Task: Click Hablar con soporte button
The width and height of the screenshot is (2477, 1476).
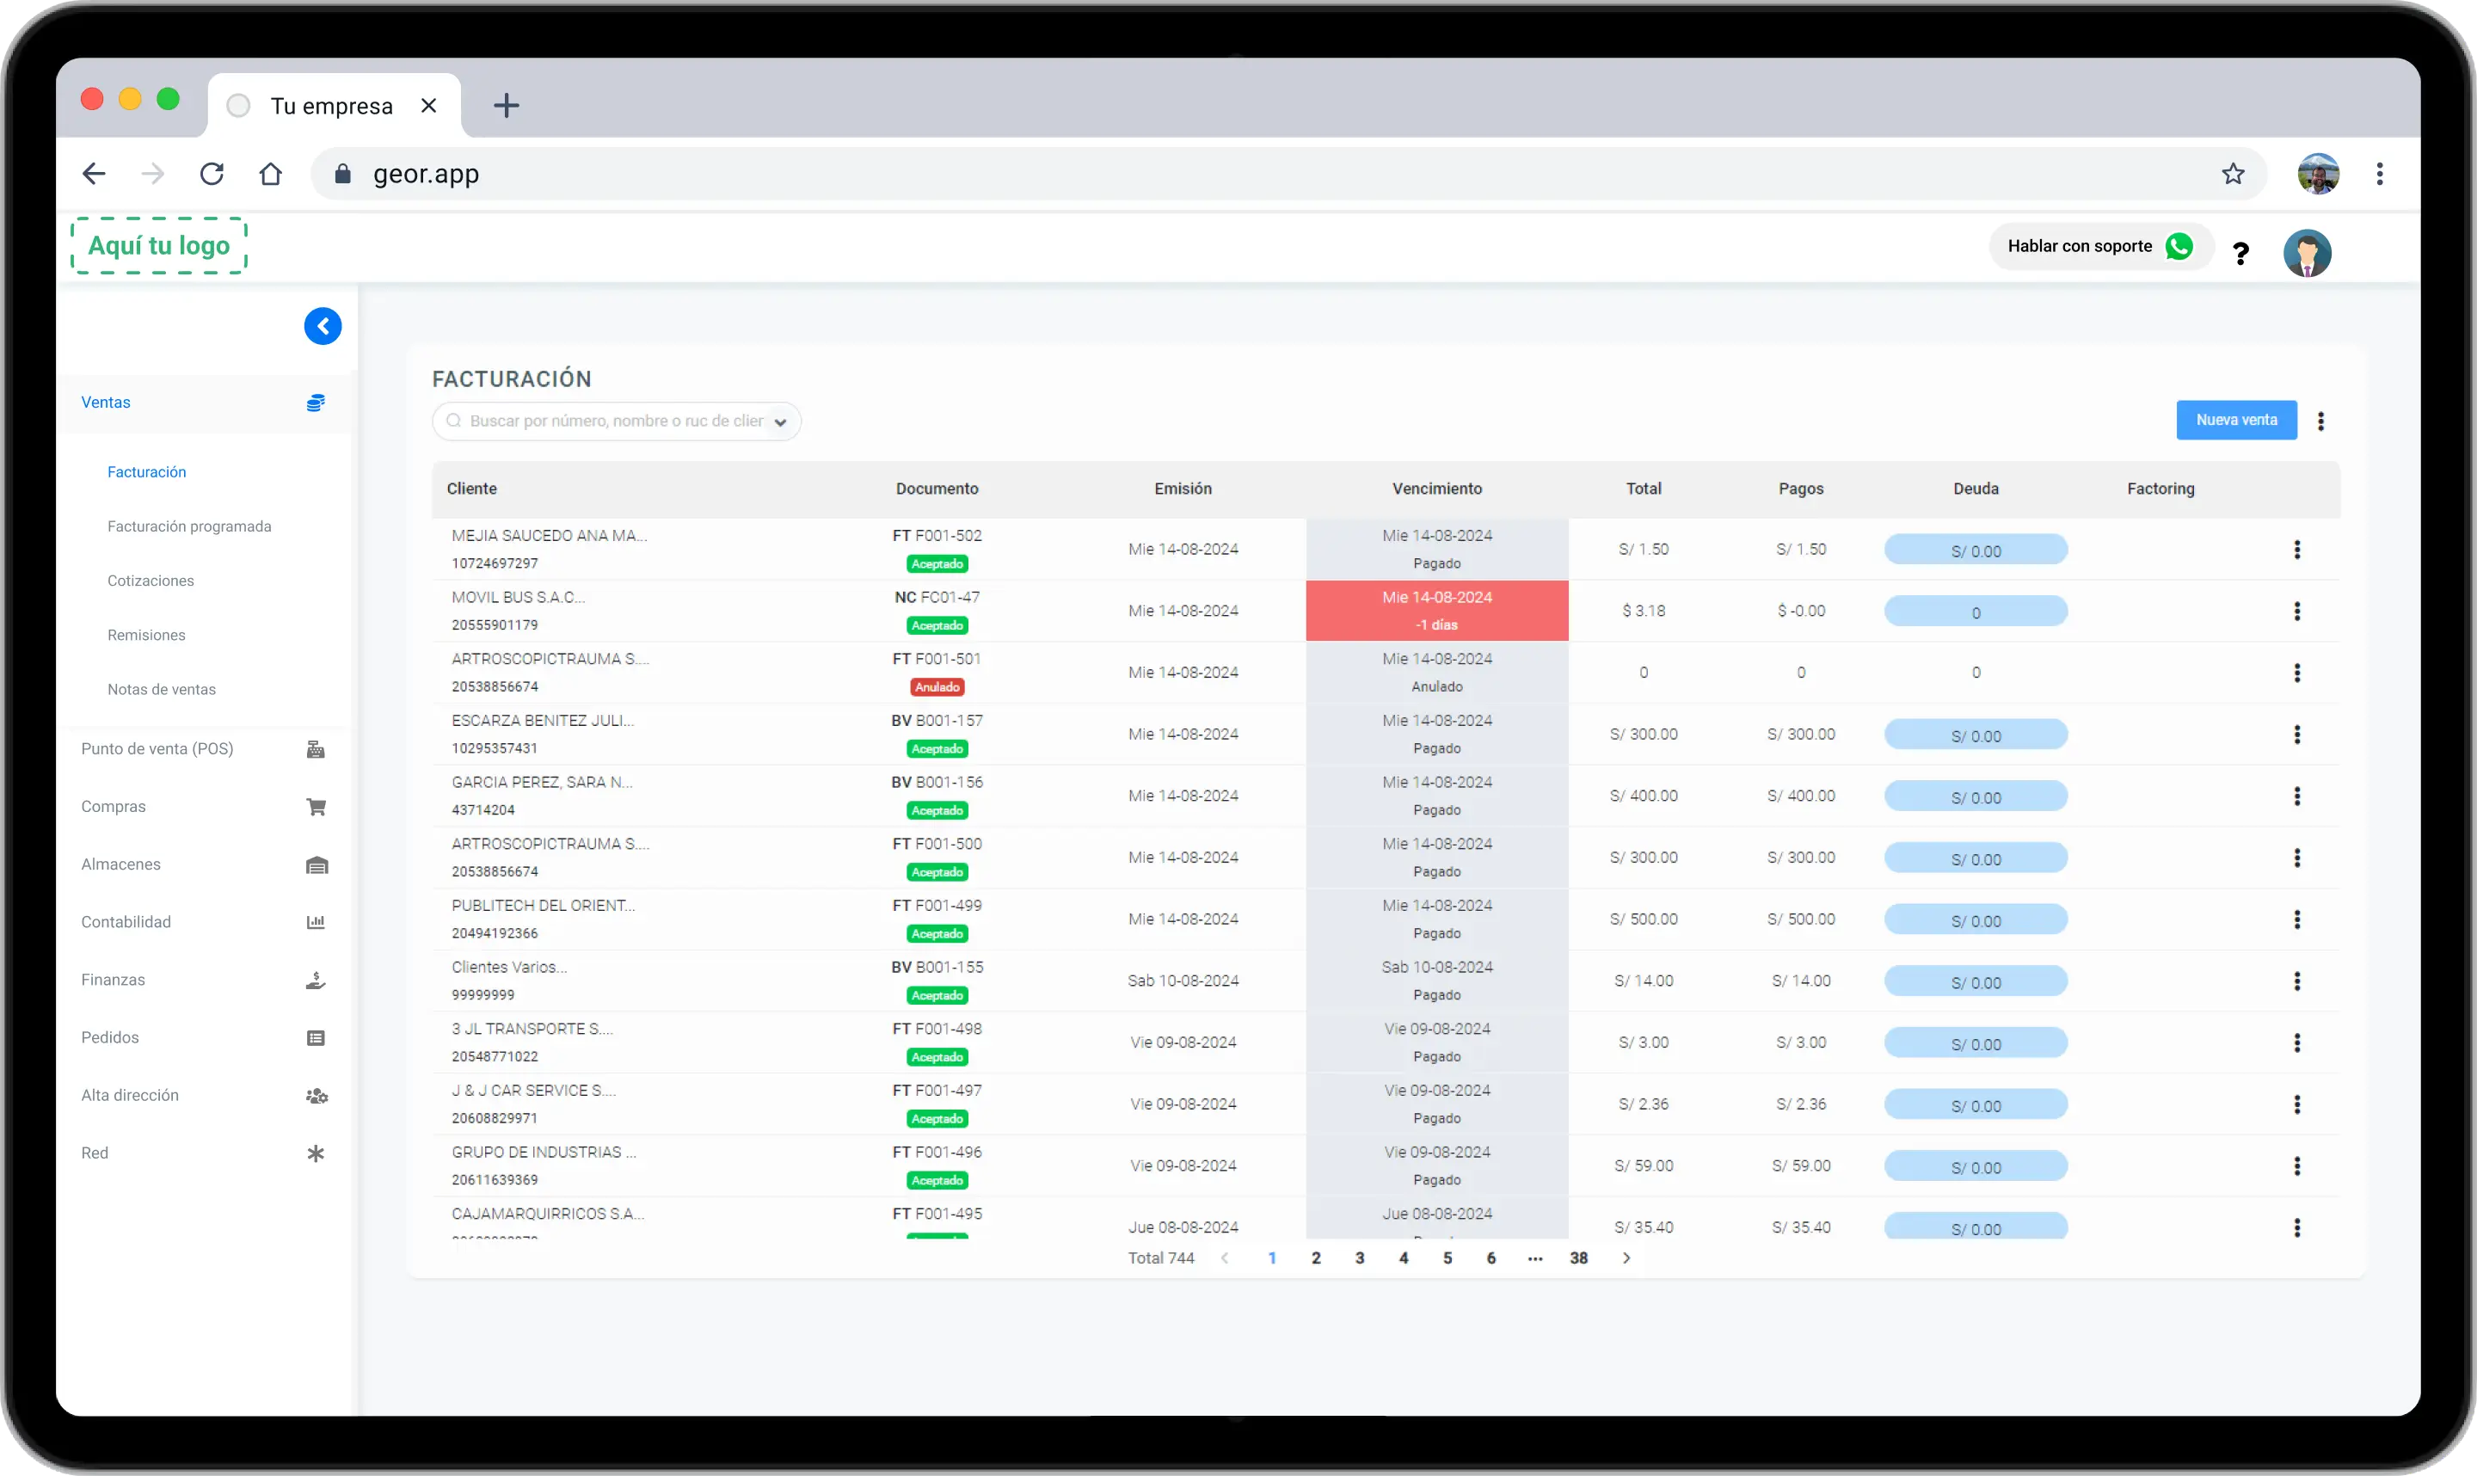Action: (2100, 247)
